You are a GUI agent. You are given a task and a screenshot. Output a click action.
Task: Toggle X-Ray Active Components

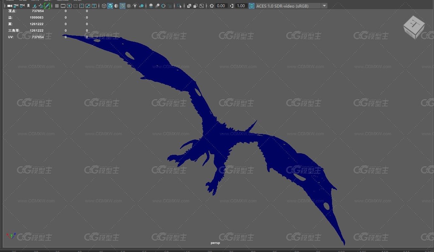(195, 6)
